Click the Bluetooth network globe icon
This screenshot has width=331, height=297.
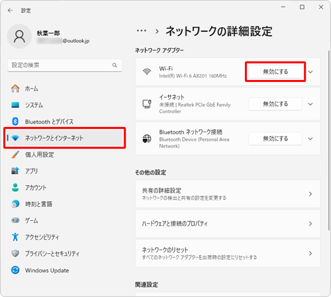tap(147, 139)
